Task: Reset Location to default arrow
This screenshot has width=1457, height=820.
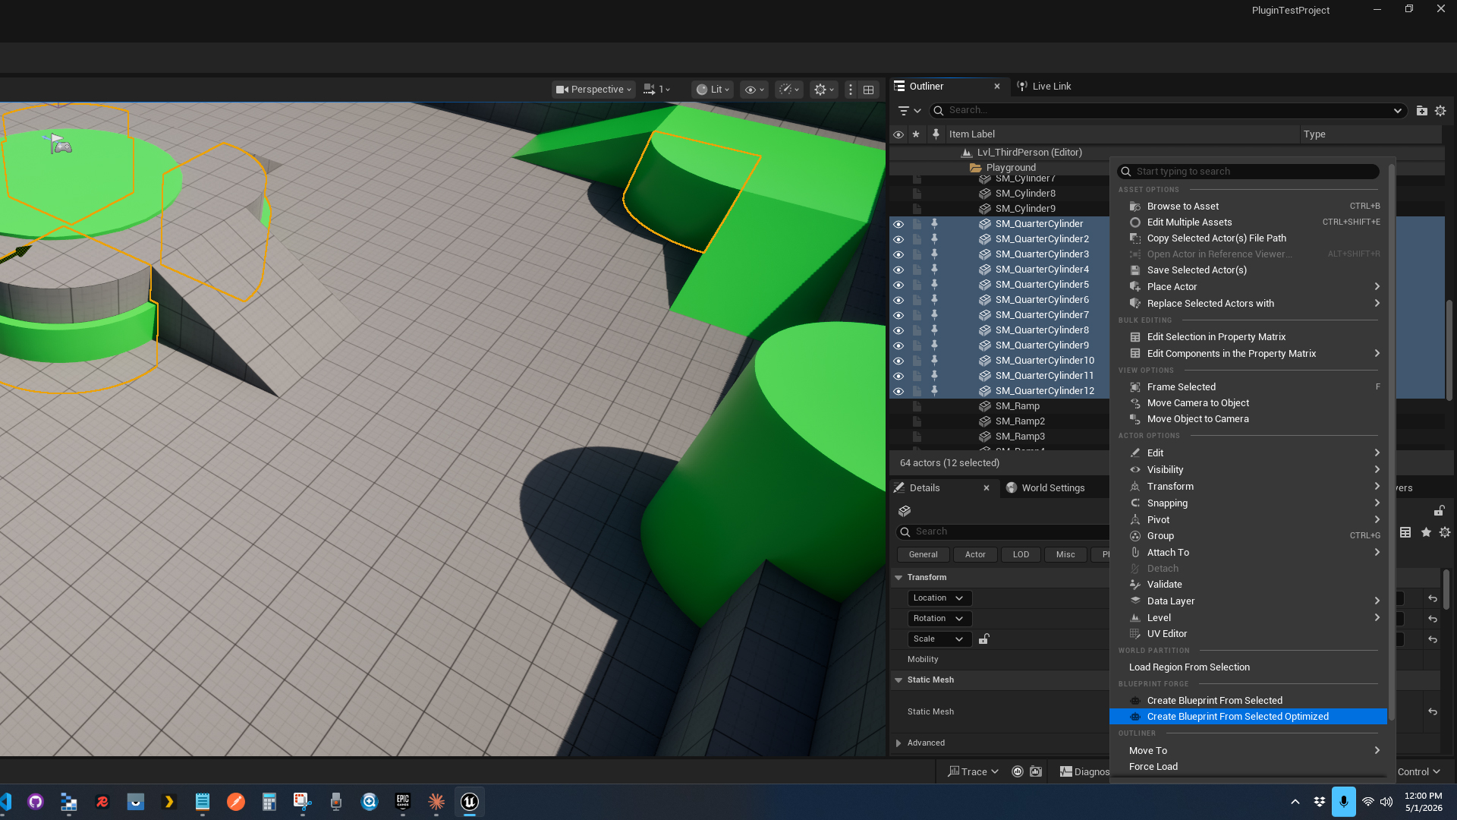Action: coord(1432,599)
